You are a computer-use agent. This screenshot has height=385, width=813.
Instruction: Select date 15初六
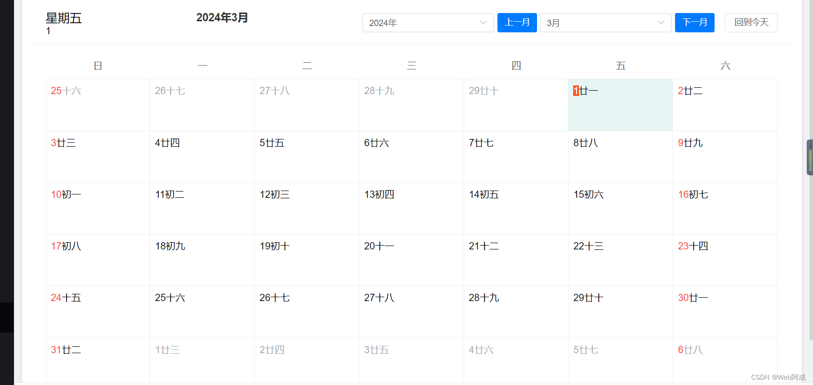point(620,208)
